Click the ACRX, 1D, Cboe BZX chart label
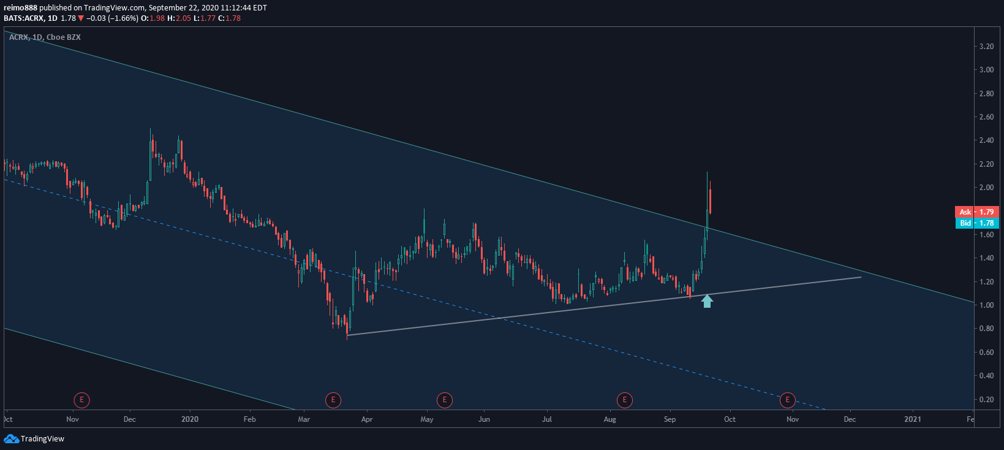Screen dimensions: 1004x450 (45, 37)
